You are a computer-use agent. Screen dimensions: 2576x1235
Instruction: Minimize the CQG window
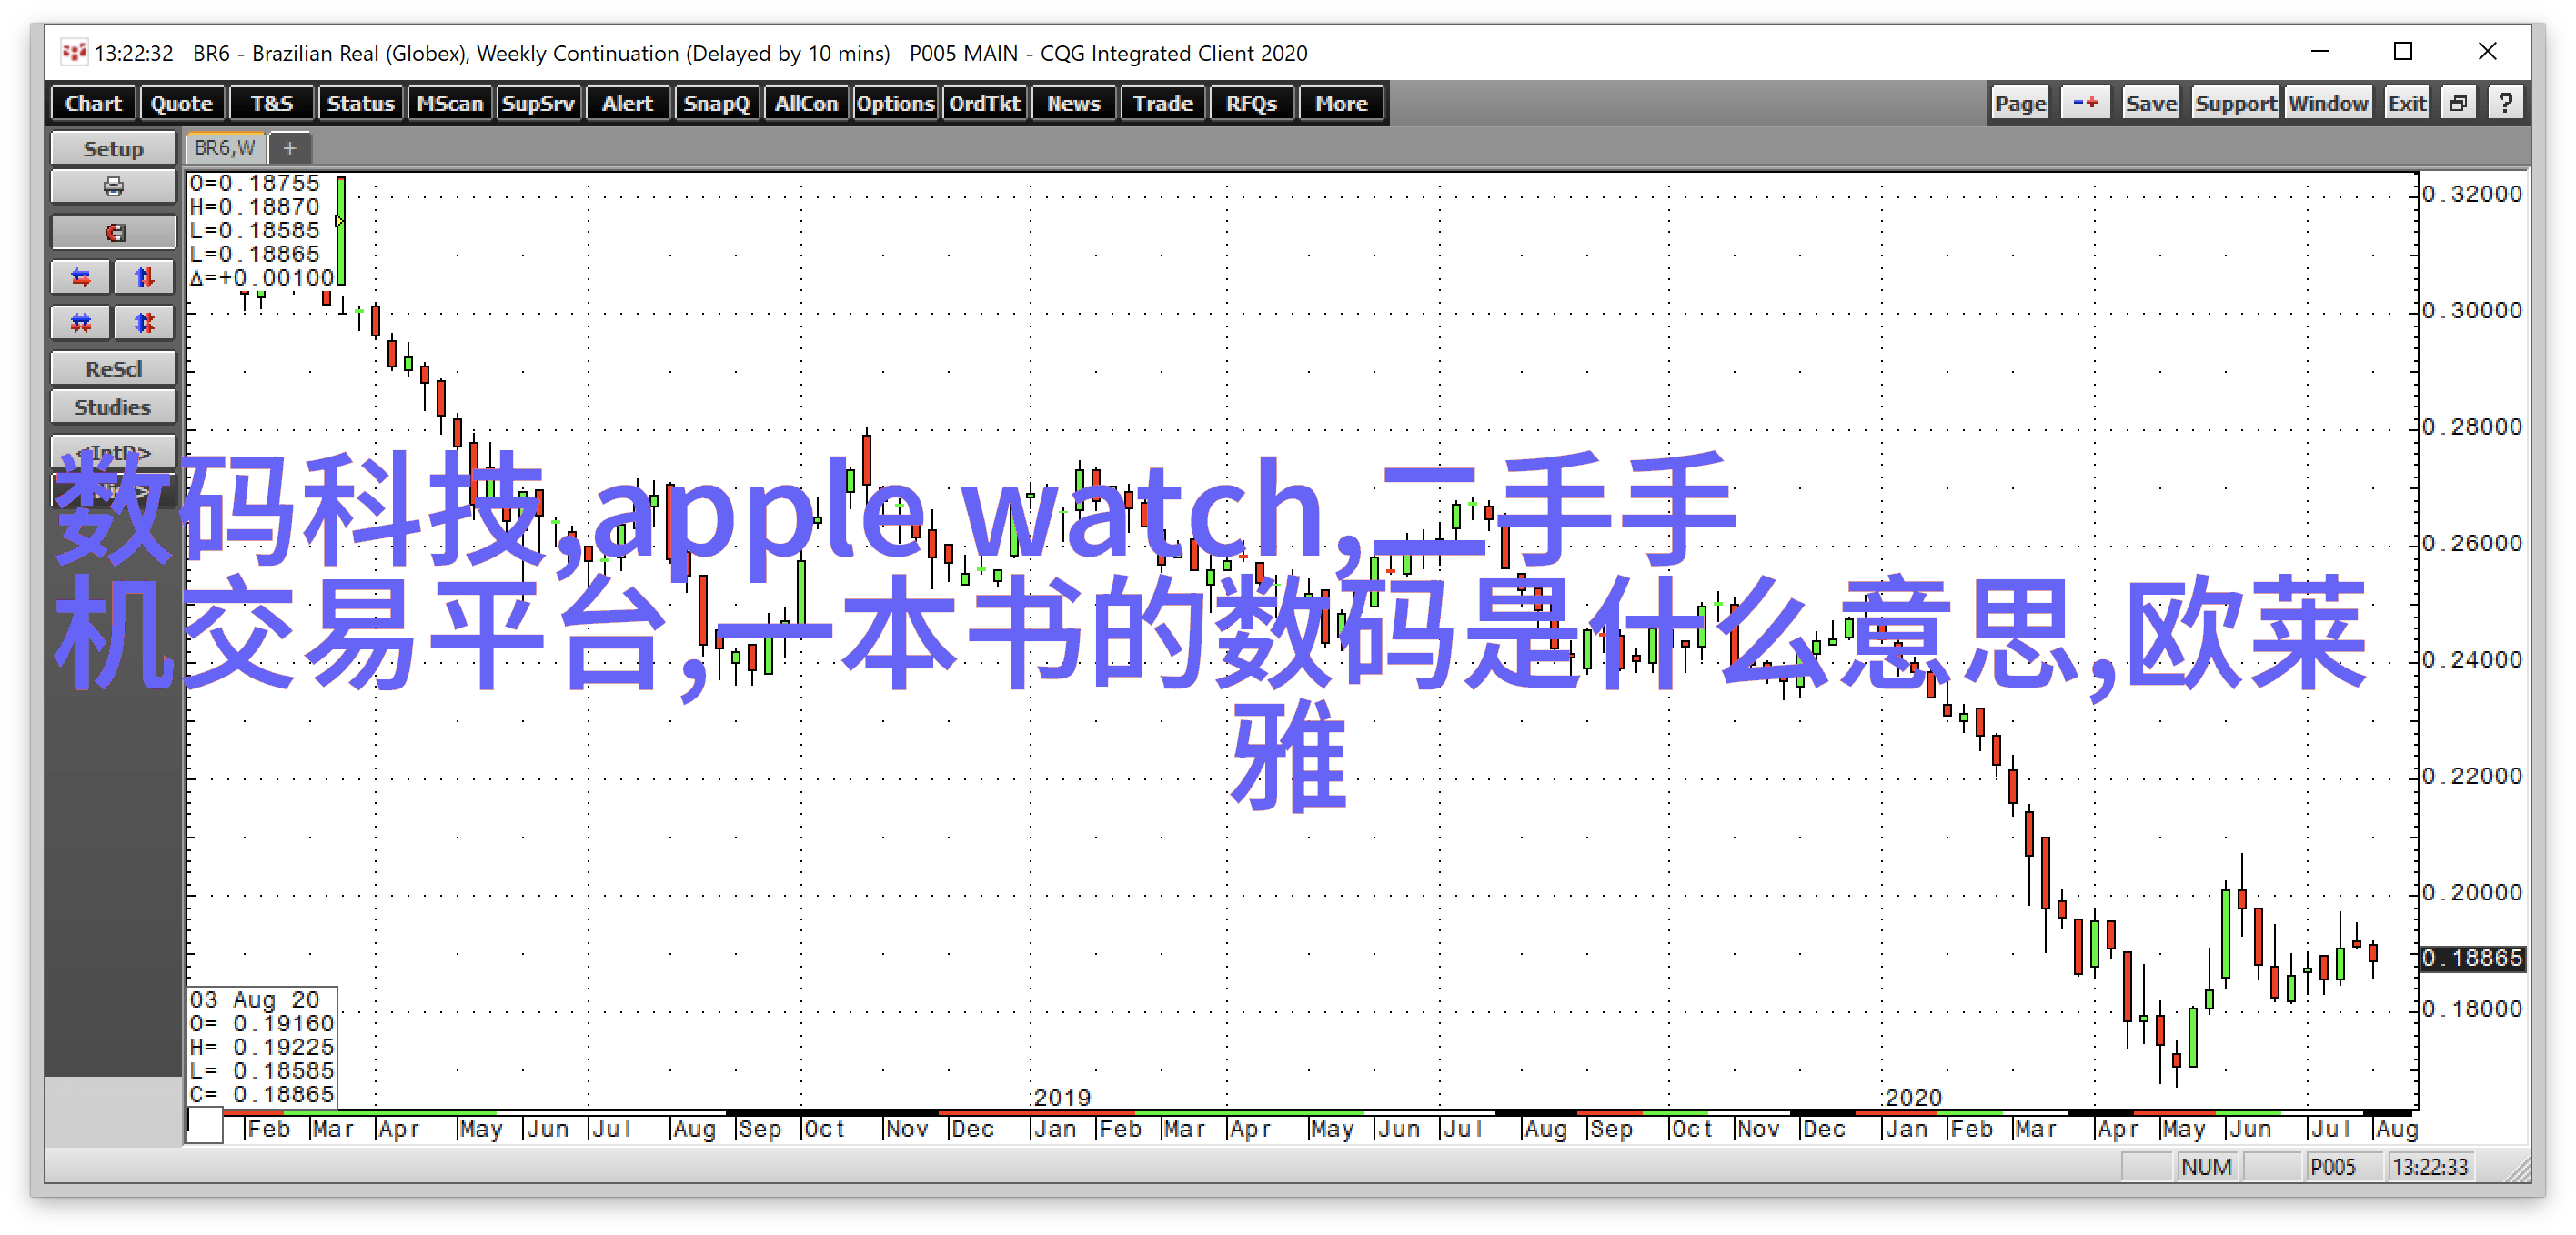[x=2320, y=51]
